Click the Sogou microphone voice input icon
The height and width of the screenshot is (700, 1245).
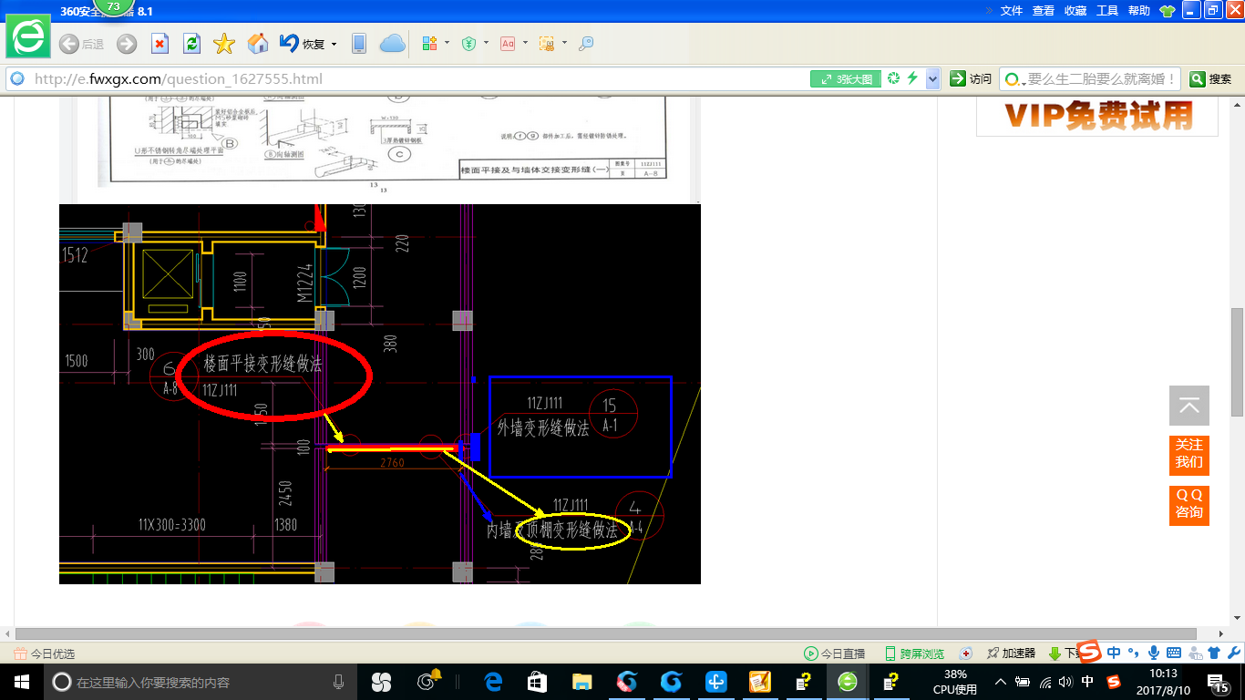pos(1154,653)
